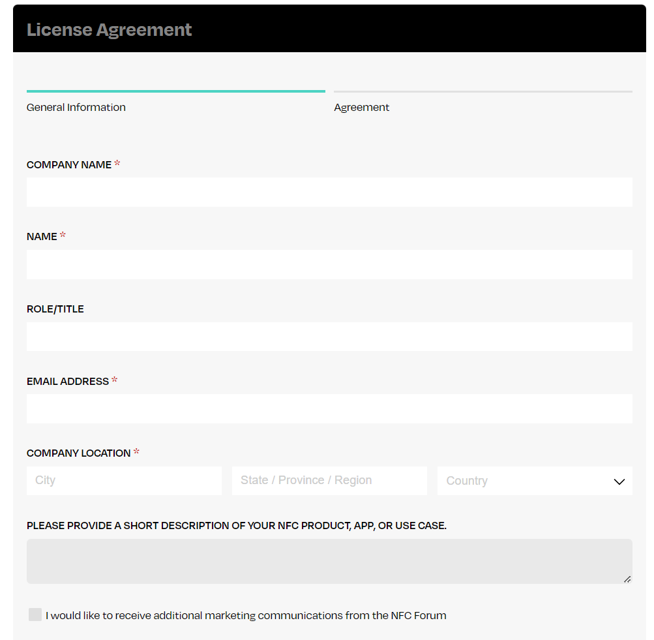Image resolution: width=654 pixels, height=640 pixels.
Task: Enable the marketing communications checkbox
Action: click(x=35, y=615)
